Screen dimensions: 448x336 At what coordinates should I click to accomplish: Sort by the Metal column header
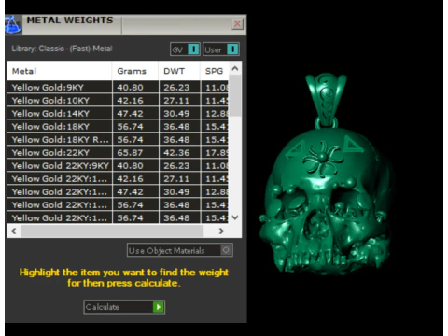coord(59,71)
